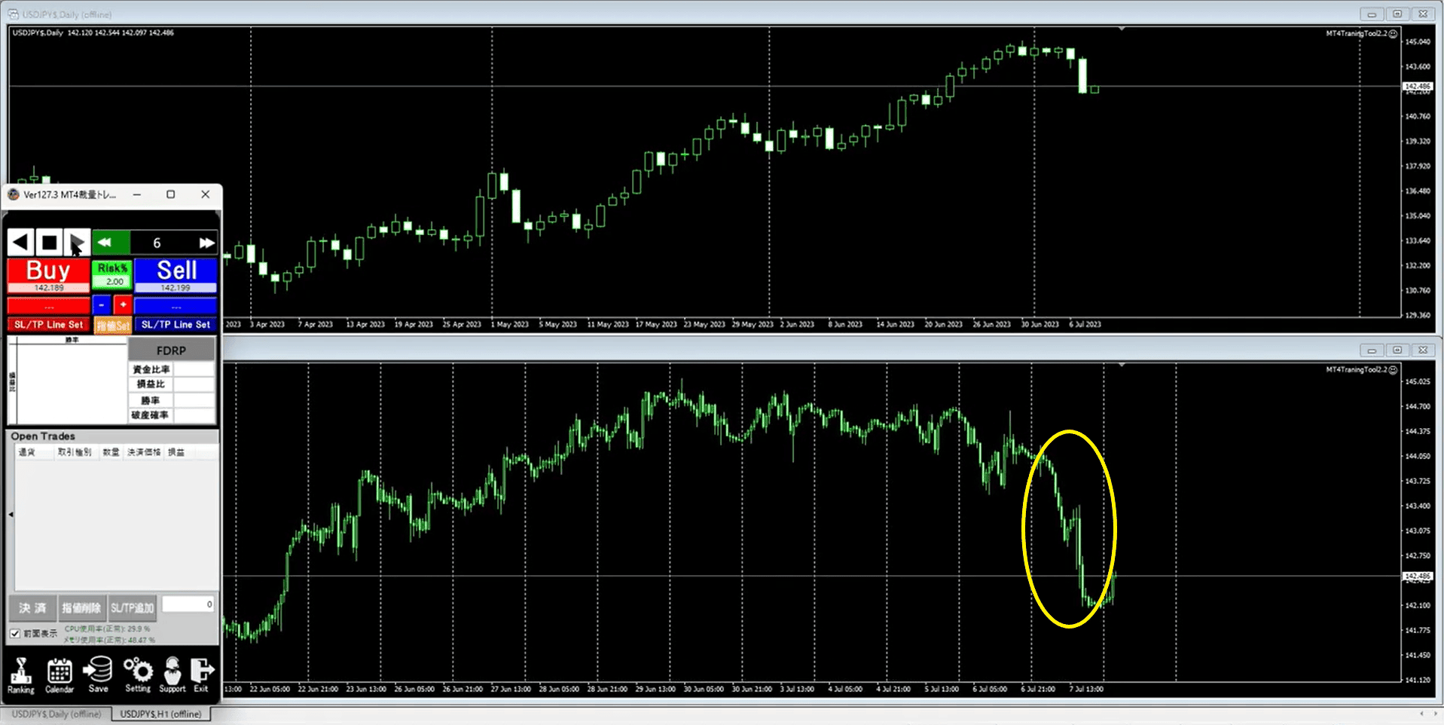Collapse panel with small left arrow
The width and height of the screenshot is (1444, 725).
coord(11,515)
